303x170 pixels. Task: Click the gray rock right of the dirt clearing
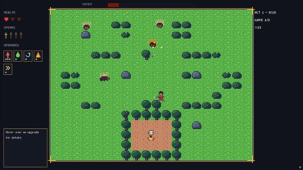(196, 125)
